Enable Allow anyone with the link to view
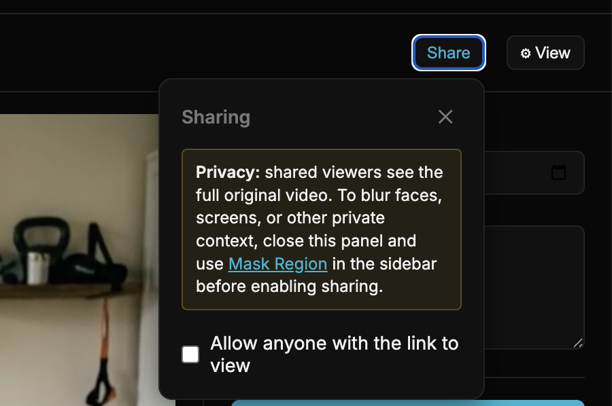Screen dimensions: 612x406 coord(190,354)
